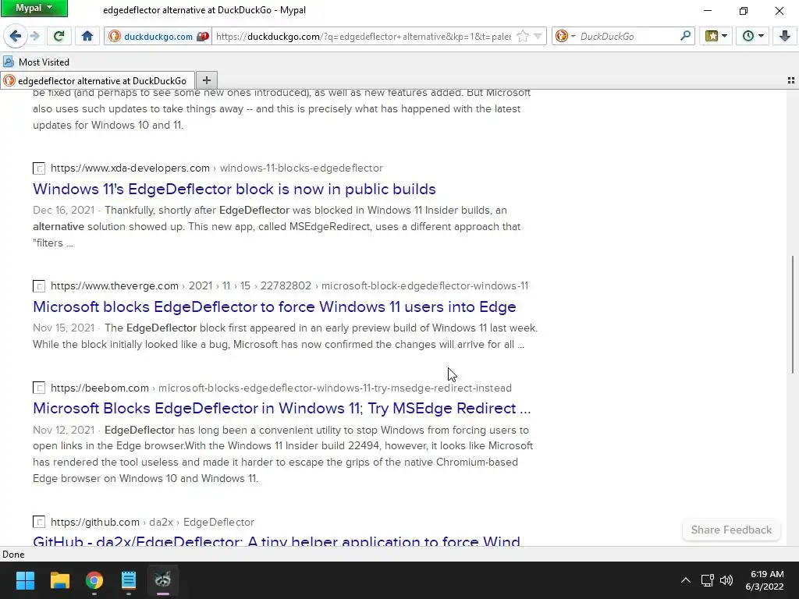Open the volume tray icon
The height and width of the screenshot is (599, 799).
[x=726, y=580]
